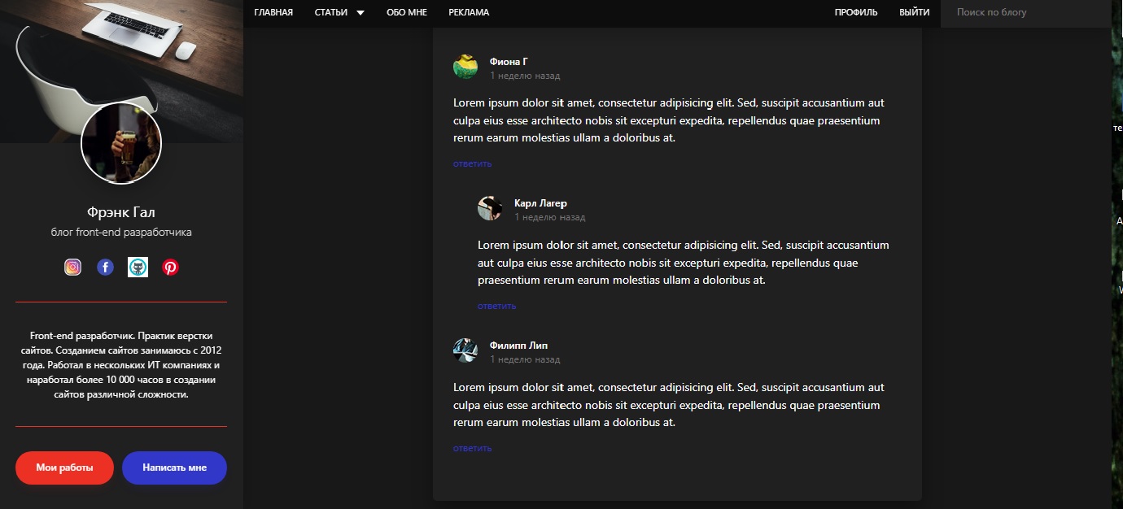Screen dimensions: 1123x509
Task: Reply to Фиона Г's comment via ответить
Action: click(x=473, y=164)
